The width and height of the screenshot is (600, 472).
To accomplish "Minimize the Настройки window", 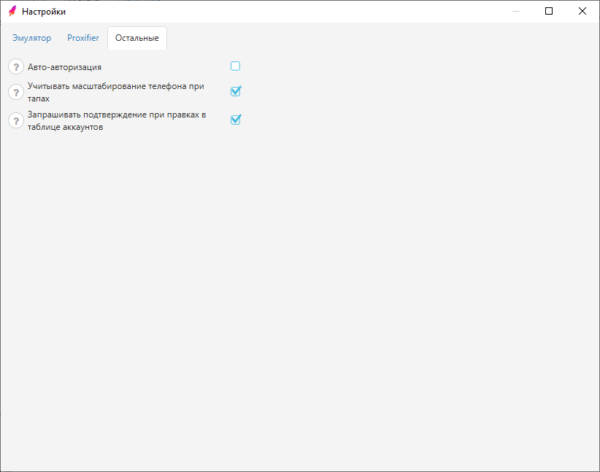I will click(x=516, y=11).
